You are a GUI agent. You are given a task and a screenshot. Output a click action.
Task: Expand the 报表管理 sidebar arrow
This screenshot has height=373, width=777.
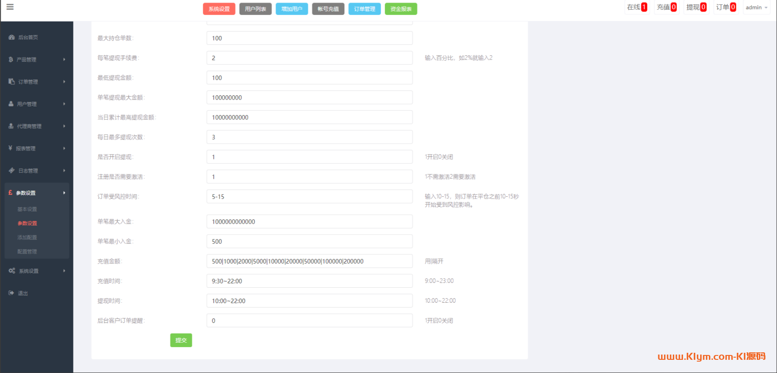64,148
